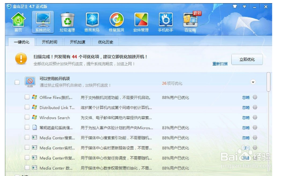The width and height of the screenshot is (287, 176).
Task: Click 忽略 for Windows Search
Action: point(246,118)
